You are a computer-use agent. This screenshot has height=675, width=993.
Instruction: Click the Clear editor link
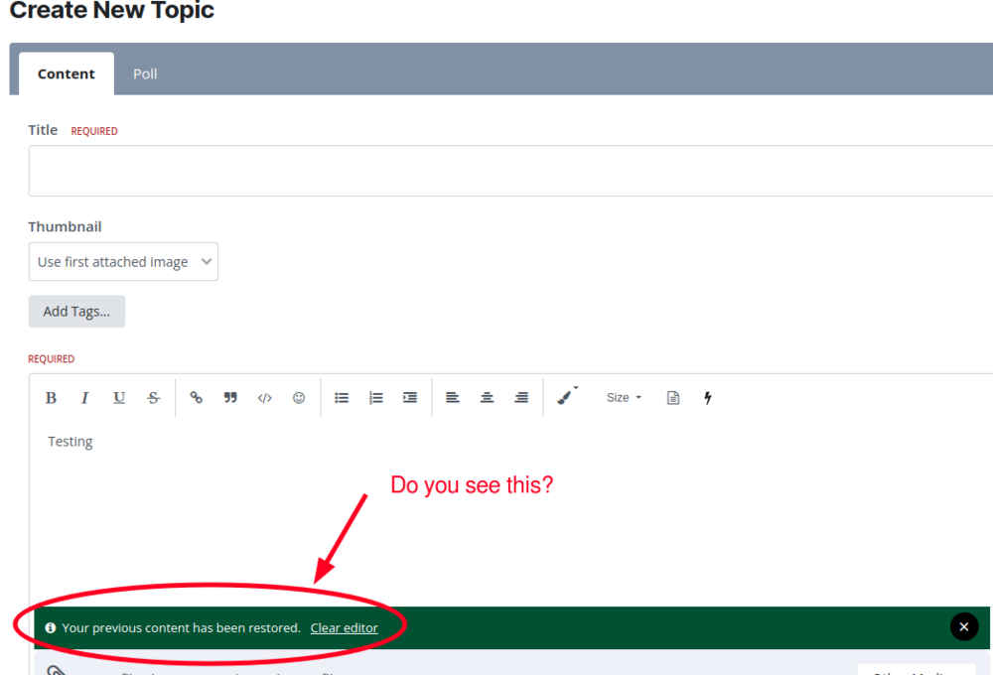coord(344,627)
